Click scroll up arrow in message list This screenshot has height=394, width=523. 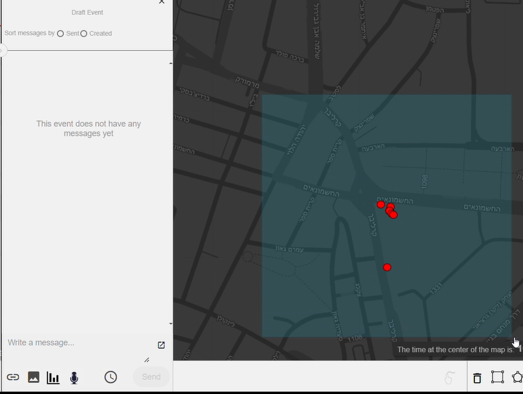[x=170, y=64]
